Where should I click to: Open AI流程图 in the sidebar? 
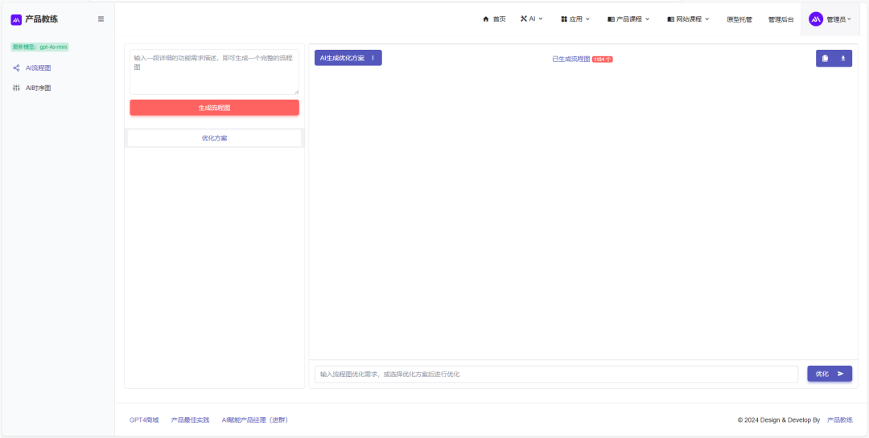click(39, 68)
